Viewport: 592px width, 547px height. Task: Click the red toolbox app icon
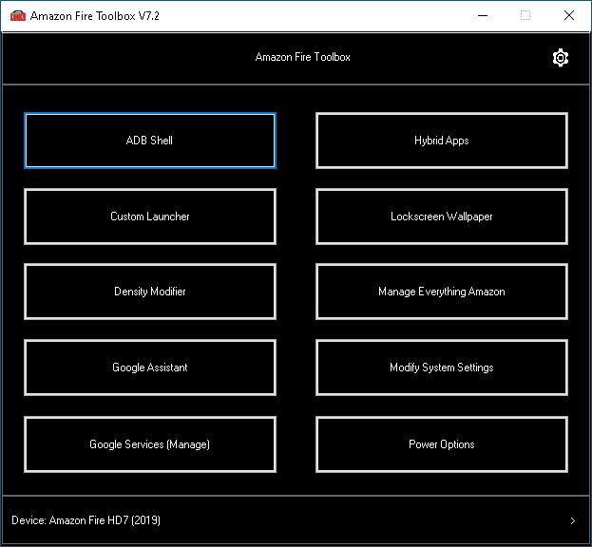click(x=18, y=16)
